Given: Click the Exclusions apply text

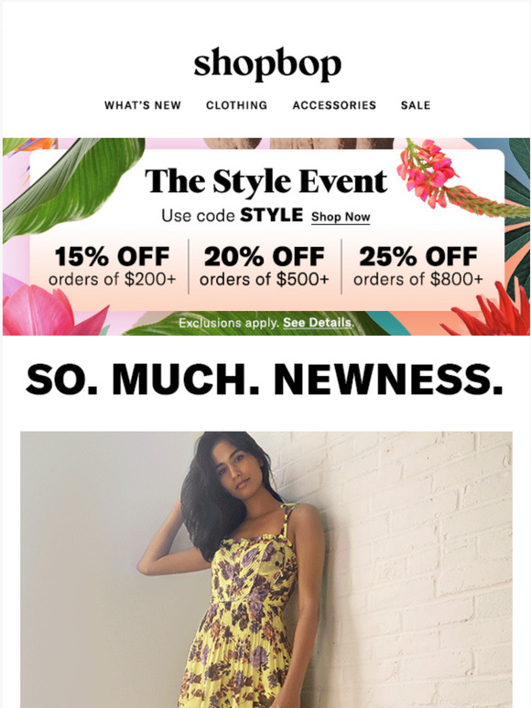Looking at the screenshot, I should pyautogui.click(x=229, y=323).
